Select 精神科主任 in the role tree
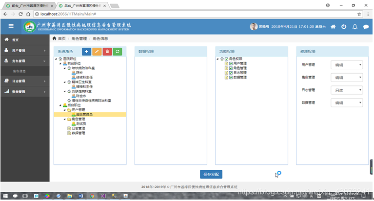This screenshot has height=201, width=374. (x=84, y=87)
